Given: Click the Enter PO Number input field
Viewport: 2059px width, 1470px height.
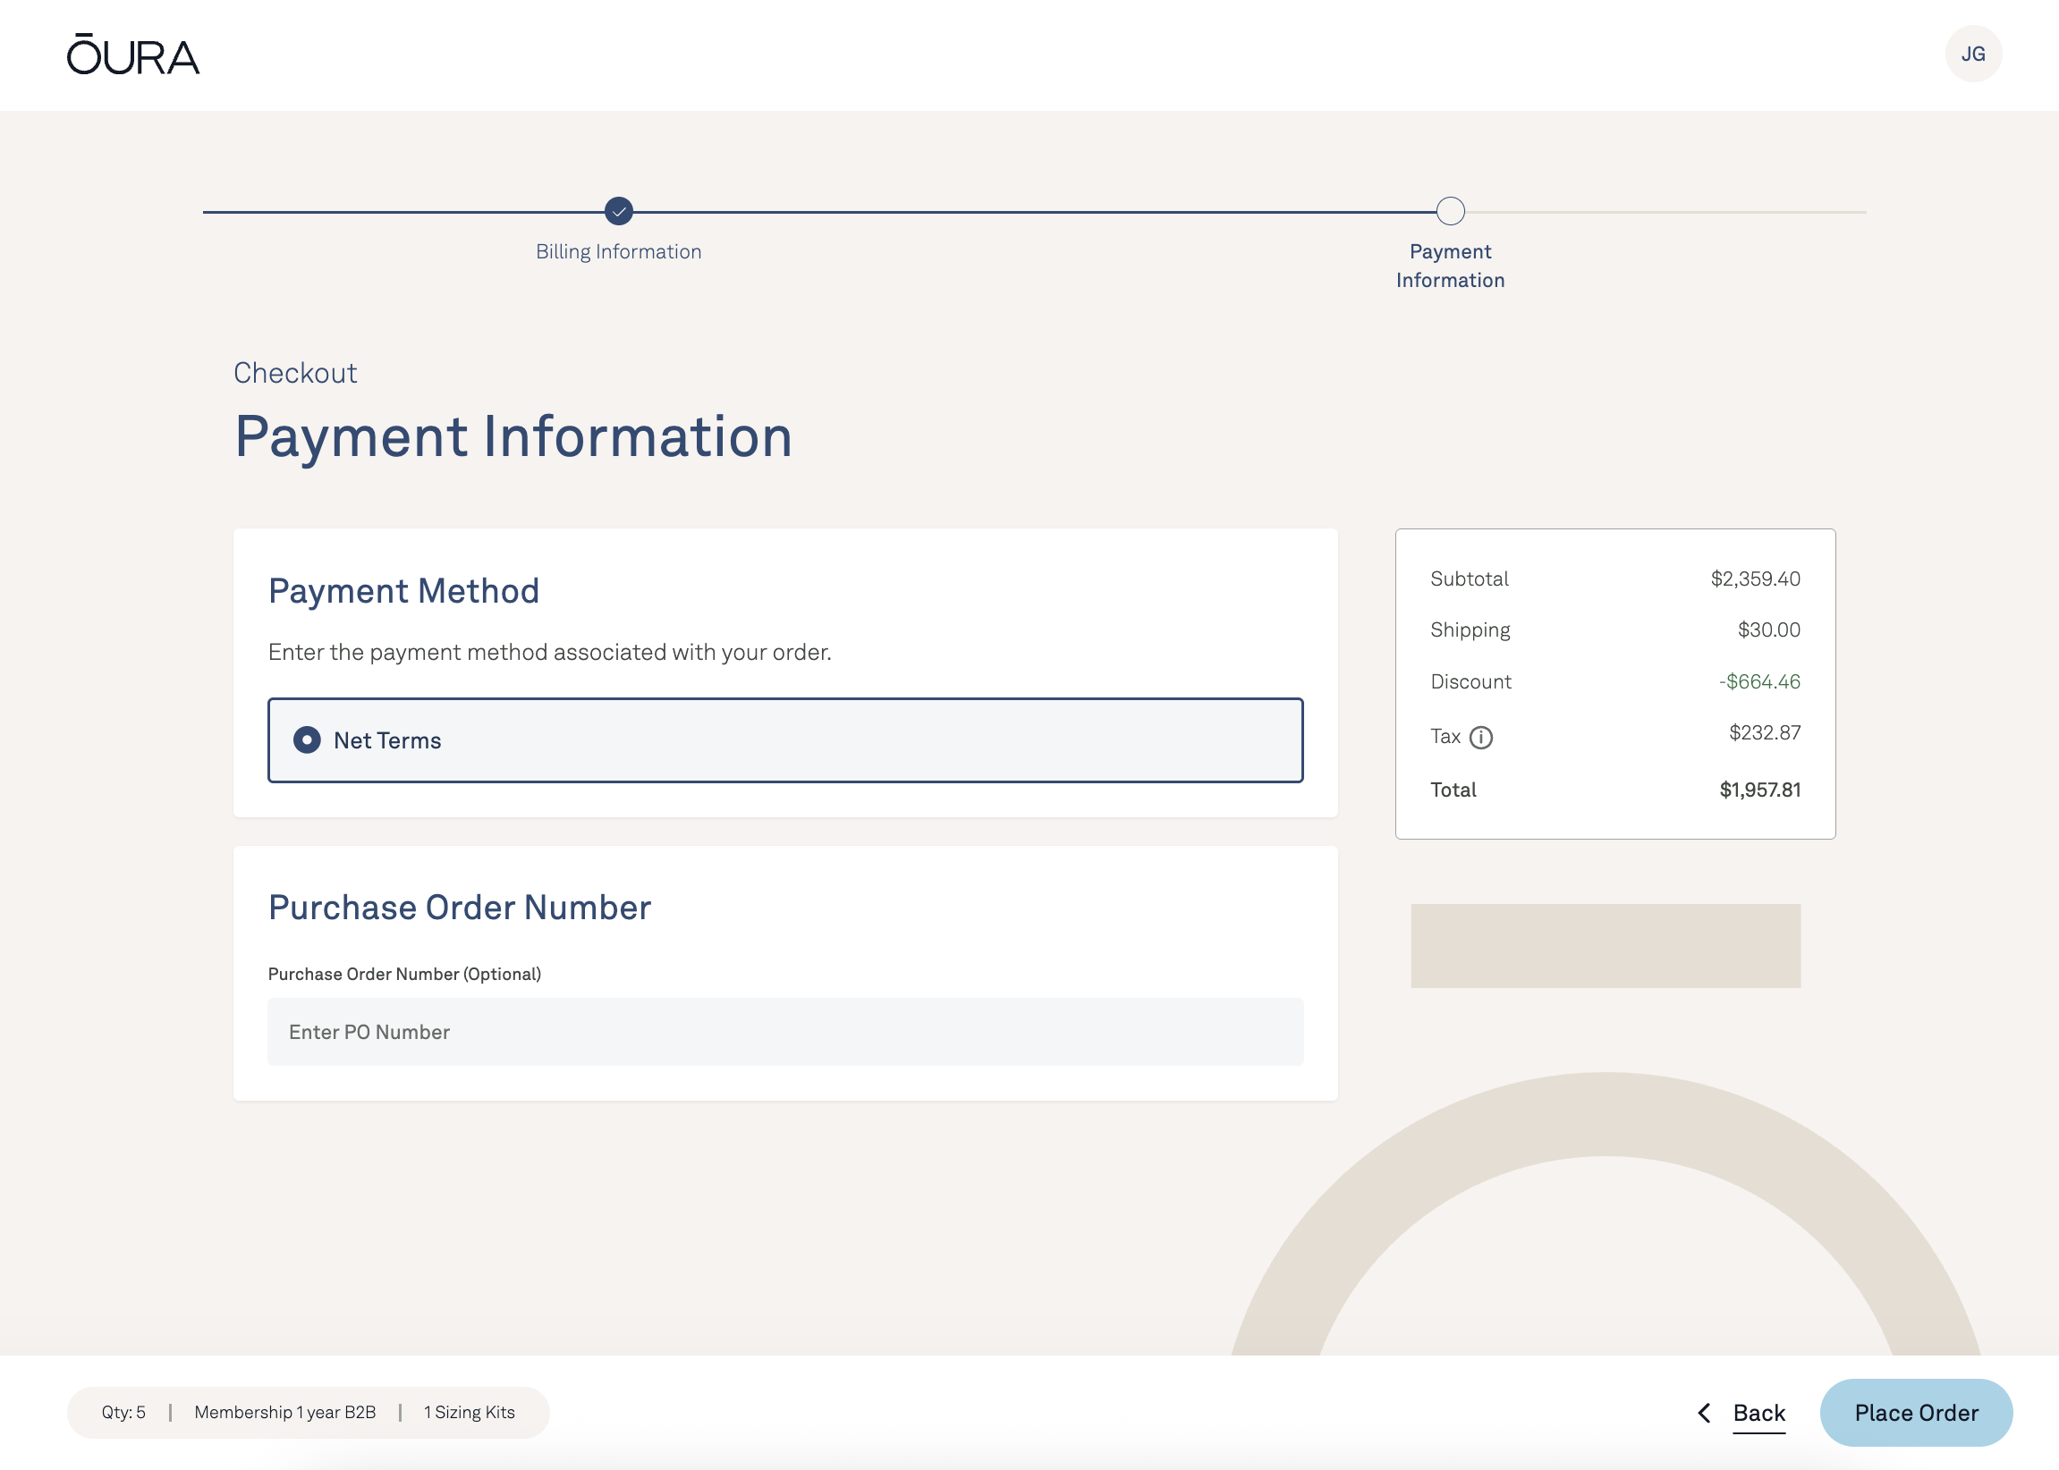Looking at the screenshot, I should [785, 1032].
